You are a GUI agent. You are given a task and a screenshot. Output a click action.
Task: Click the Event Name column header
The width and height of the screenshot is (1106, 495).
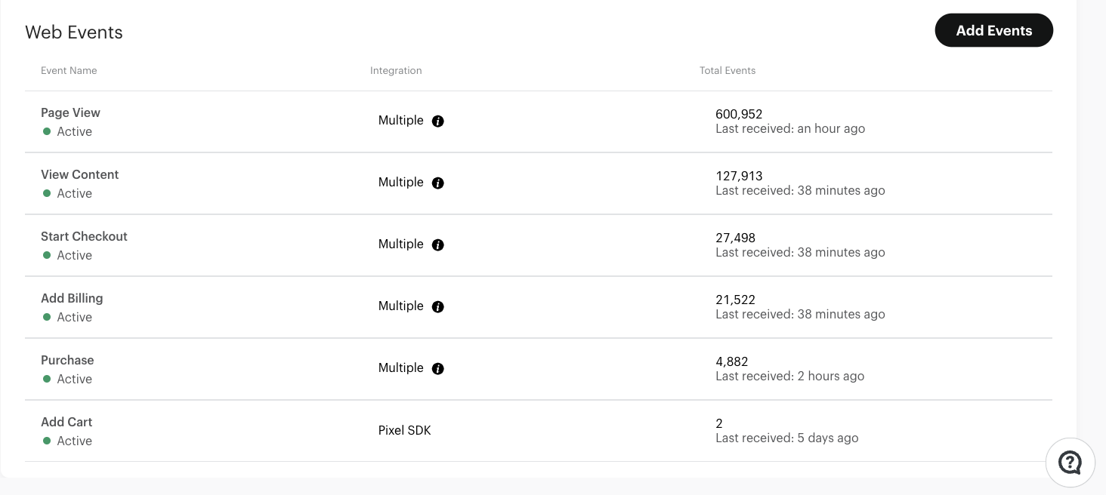tap(69, 70)
